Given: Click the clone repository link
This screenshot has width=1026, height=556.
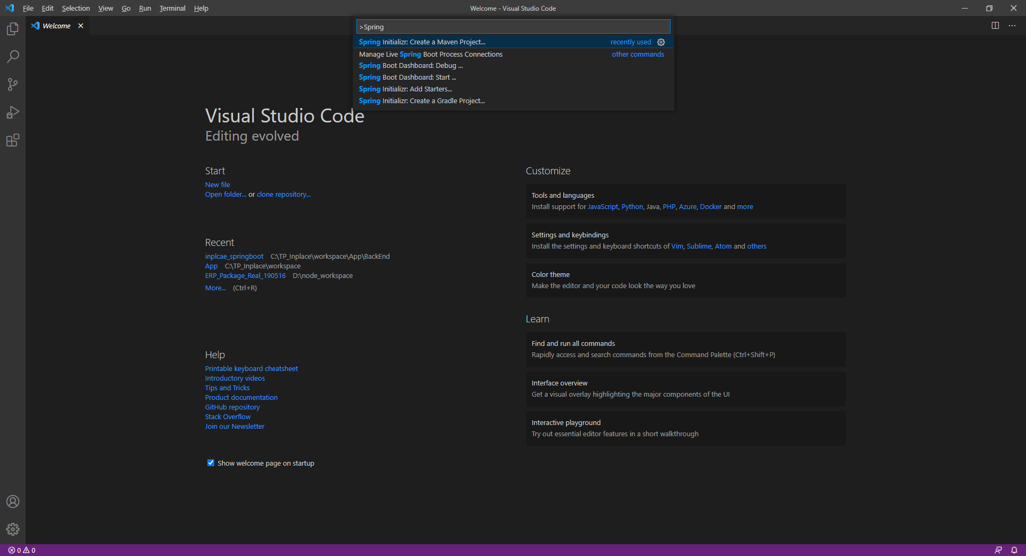Looking at the screenshot, I should [284, 195].
